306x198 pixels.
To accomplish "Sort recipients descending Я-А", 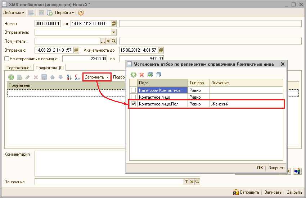I will click(77, 77).
